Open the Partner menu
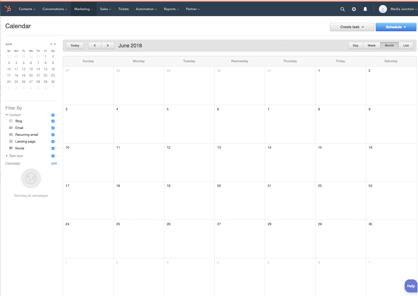This screenshot has width=418, height=296. 193,9
